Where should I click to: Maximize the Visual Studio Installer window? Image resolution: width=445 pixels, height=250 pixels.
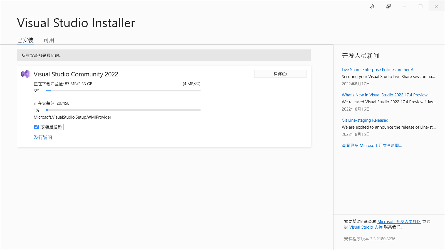coord(421,6)
